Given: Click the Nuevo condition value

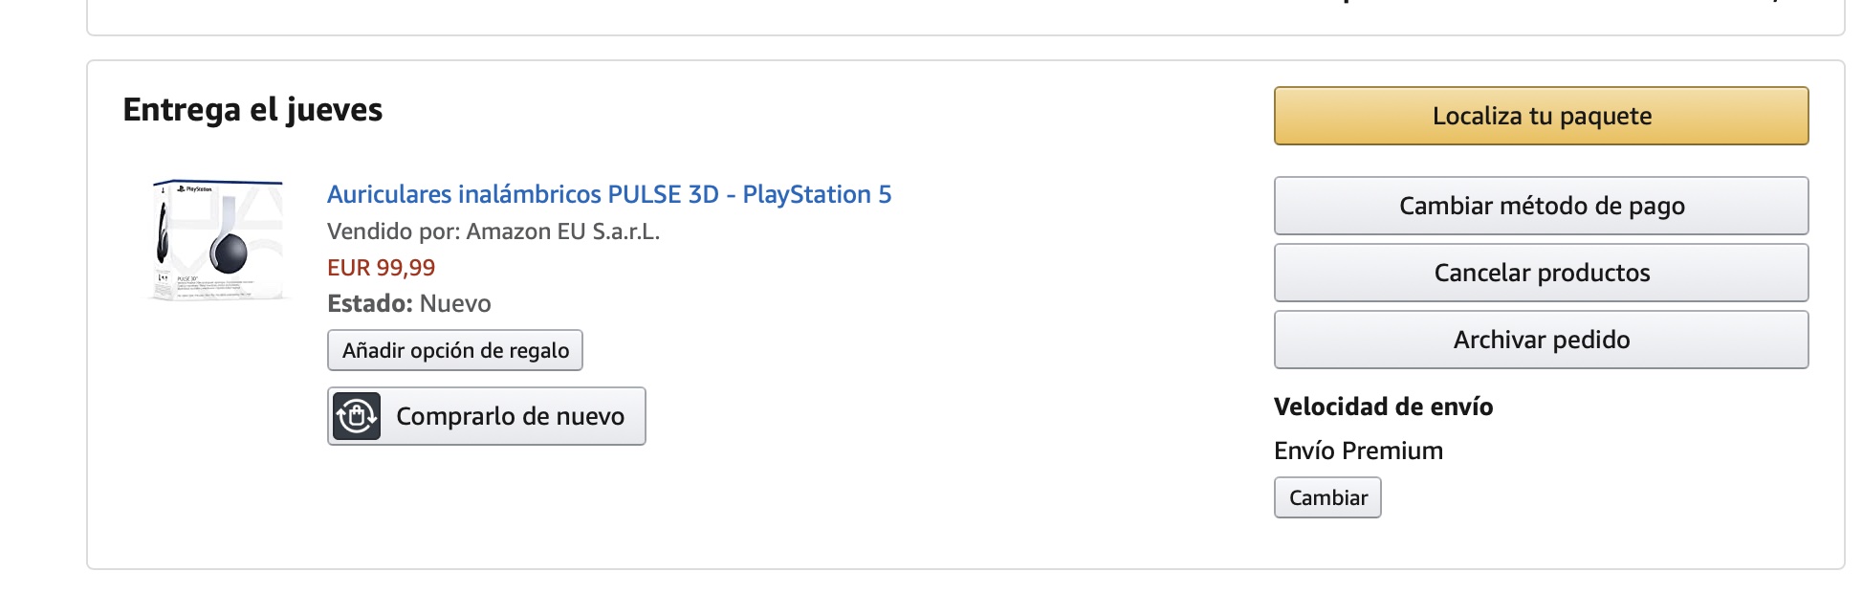Looking at the screenshot, I should pyautogui.click(x=455, y=304).
